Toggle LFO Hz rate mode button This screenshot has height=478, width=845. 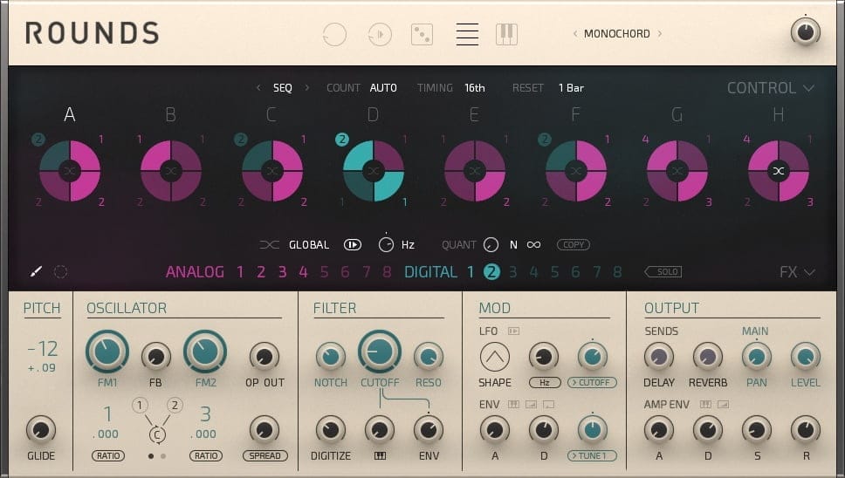pyautogui.click(x=545, y=383)
